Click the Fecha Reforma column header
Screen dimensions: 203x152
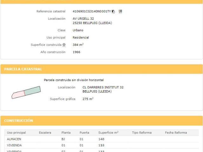click(176, 133)
